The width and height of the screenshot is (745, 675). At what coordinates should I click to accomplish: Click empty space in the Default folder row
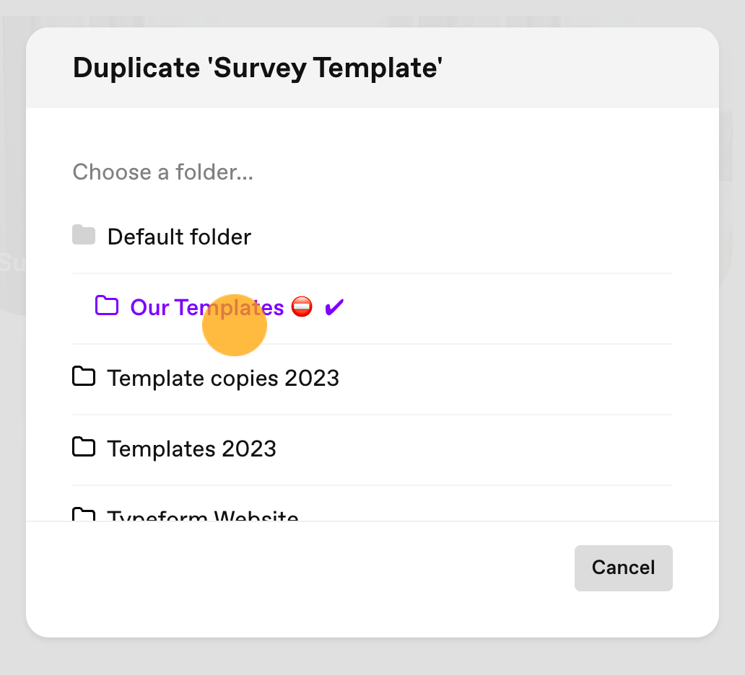tap(461, 237)
